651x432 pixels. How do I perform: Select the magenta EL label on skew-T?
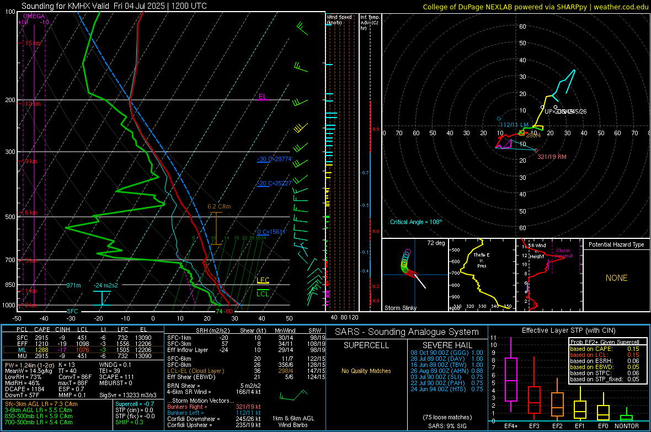click(263, 97)
